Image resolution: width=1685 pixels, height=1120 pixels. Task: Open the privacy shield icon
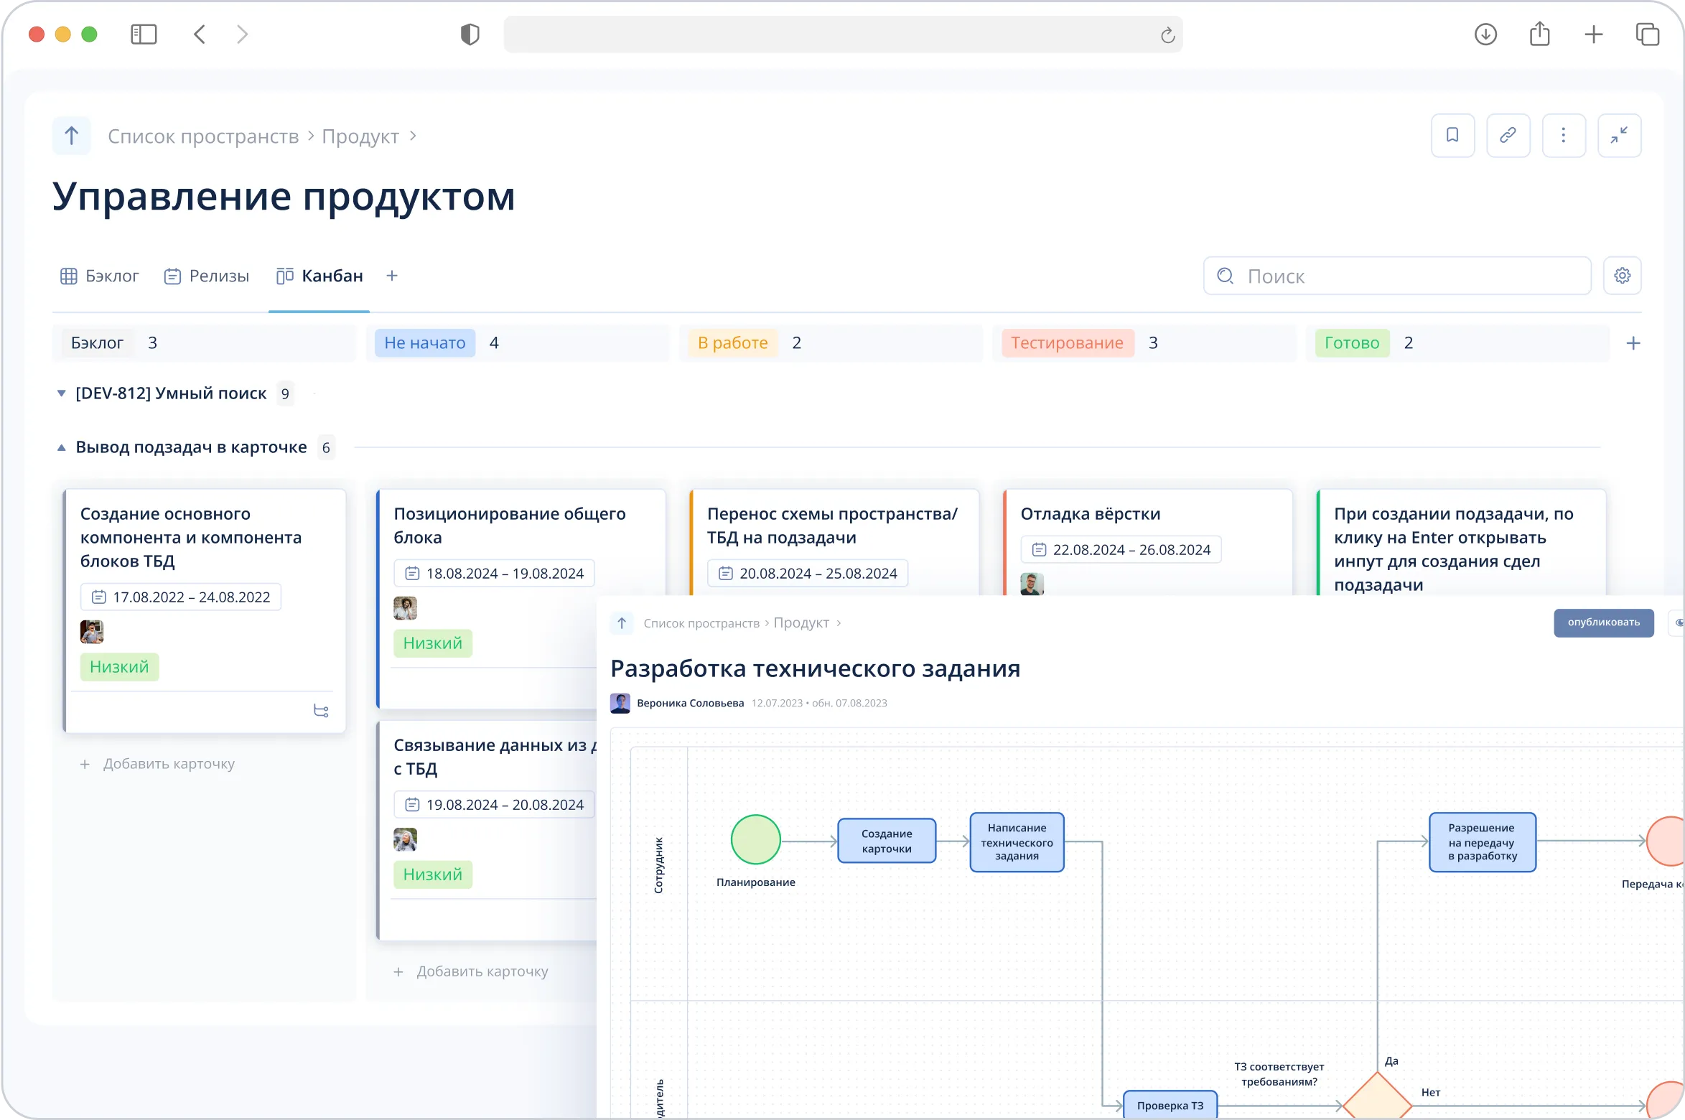tap(470, 34)
